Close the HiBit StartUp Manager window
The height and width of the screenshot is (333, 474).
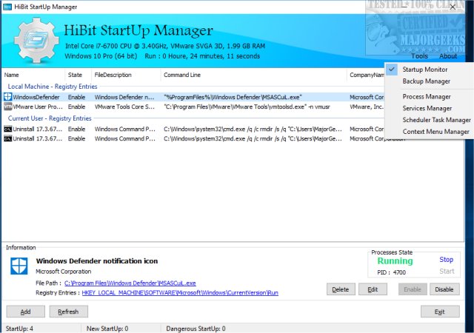click(453, 7)
